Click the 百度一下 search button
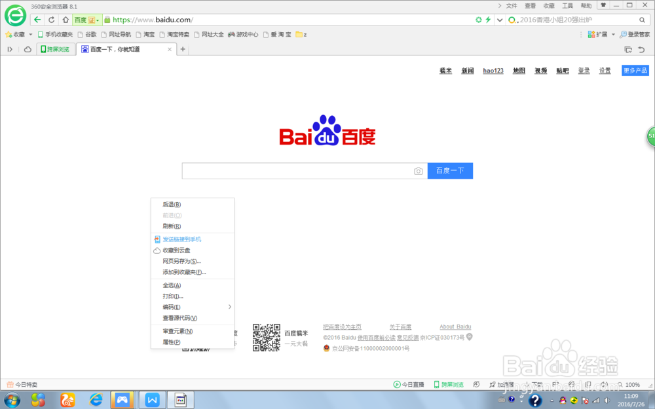 450,170
